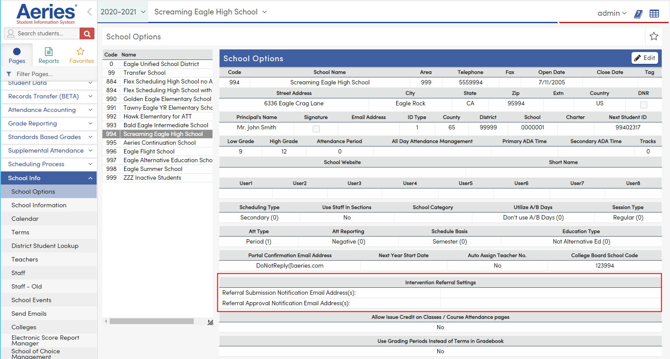Screen dimensions: 670x359
Task: Open the Reports panel icon
Action: [49, 54]
